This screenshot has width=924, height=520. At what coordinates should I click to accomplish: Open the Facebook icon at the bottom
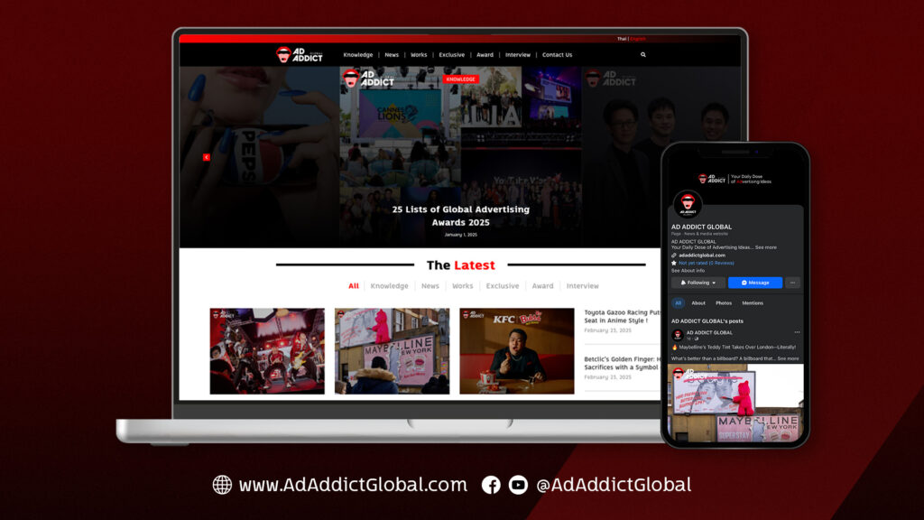490,485
